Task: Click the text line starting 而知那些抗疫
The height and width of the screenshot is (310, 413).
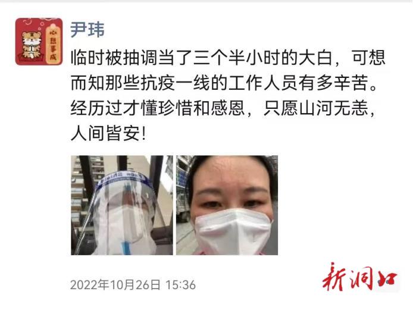Action: pos(224,83)
